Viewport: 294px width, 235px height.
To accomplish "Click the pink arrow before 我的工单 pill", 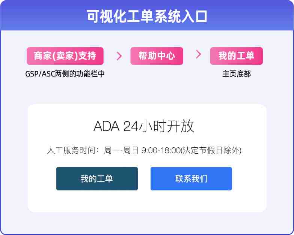I will (198, 54).
